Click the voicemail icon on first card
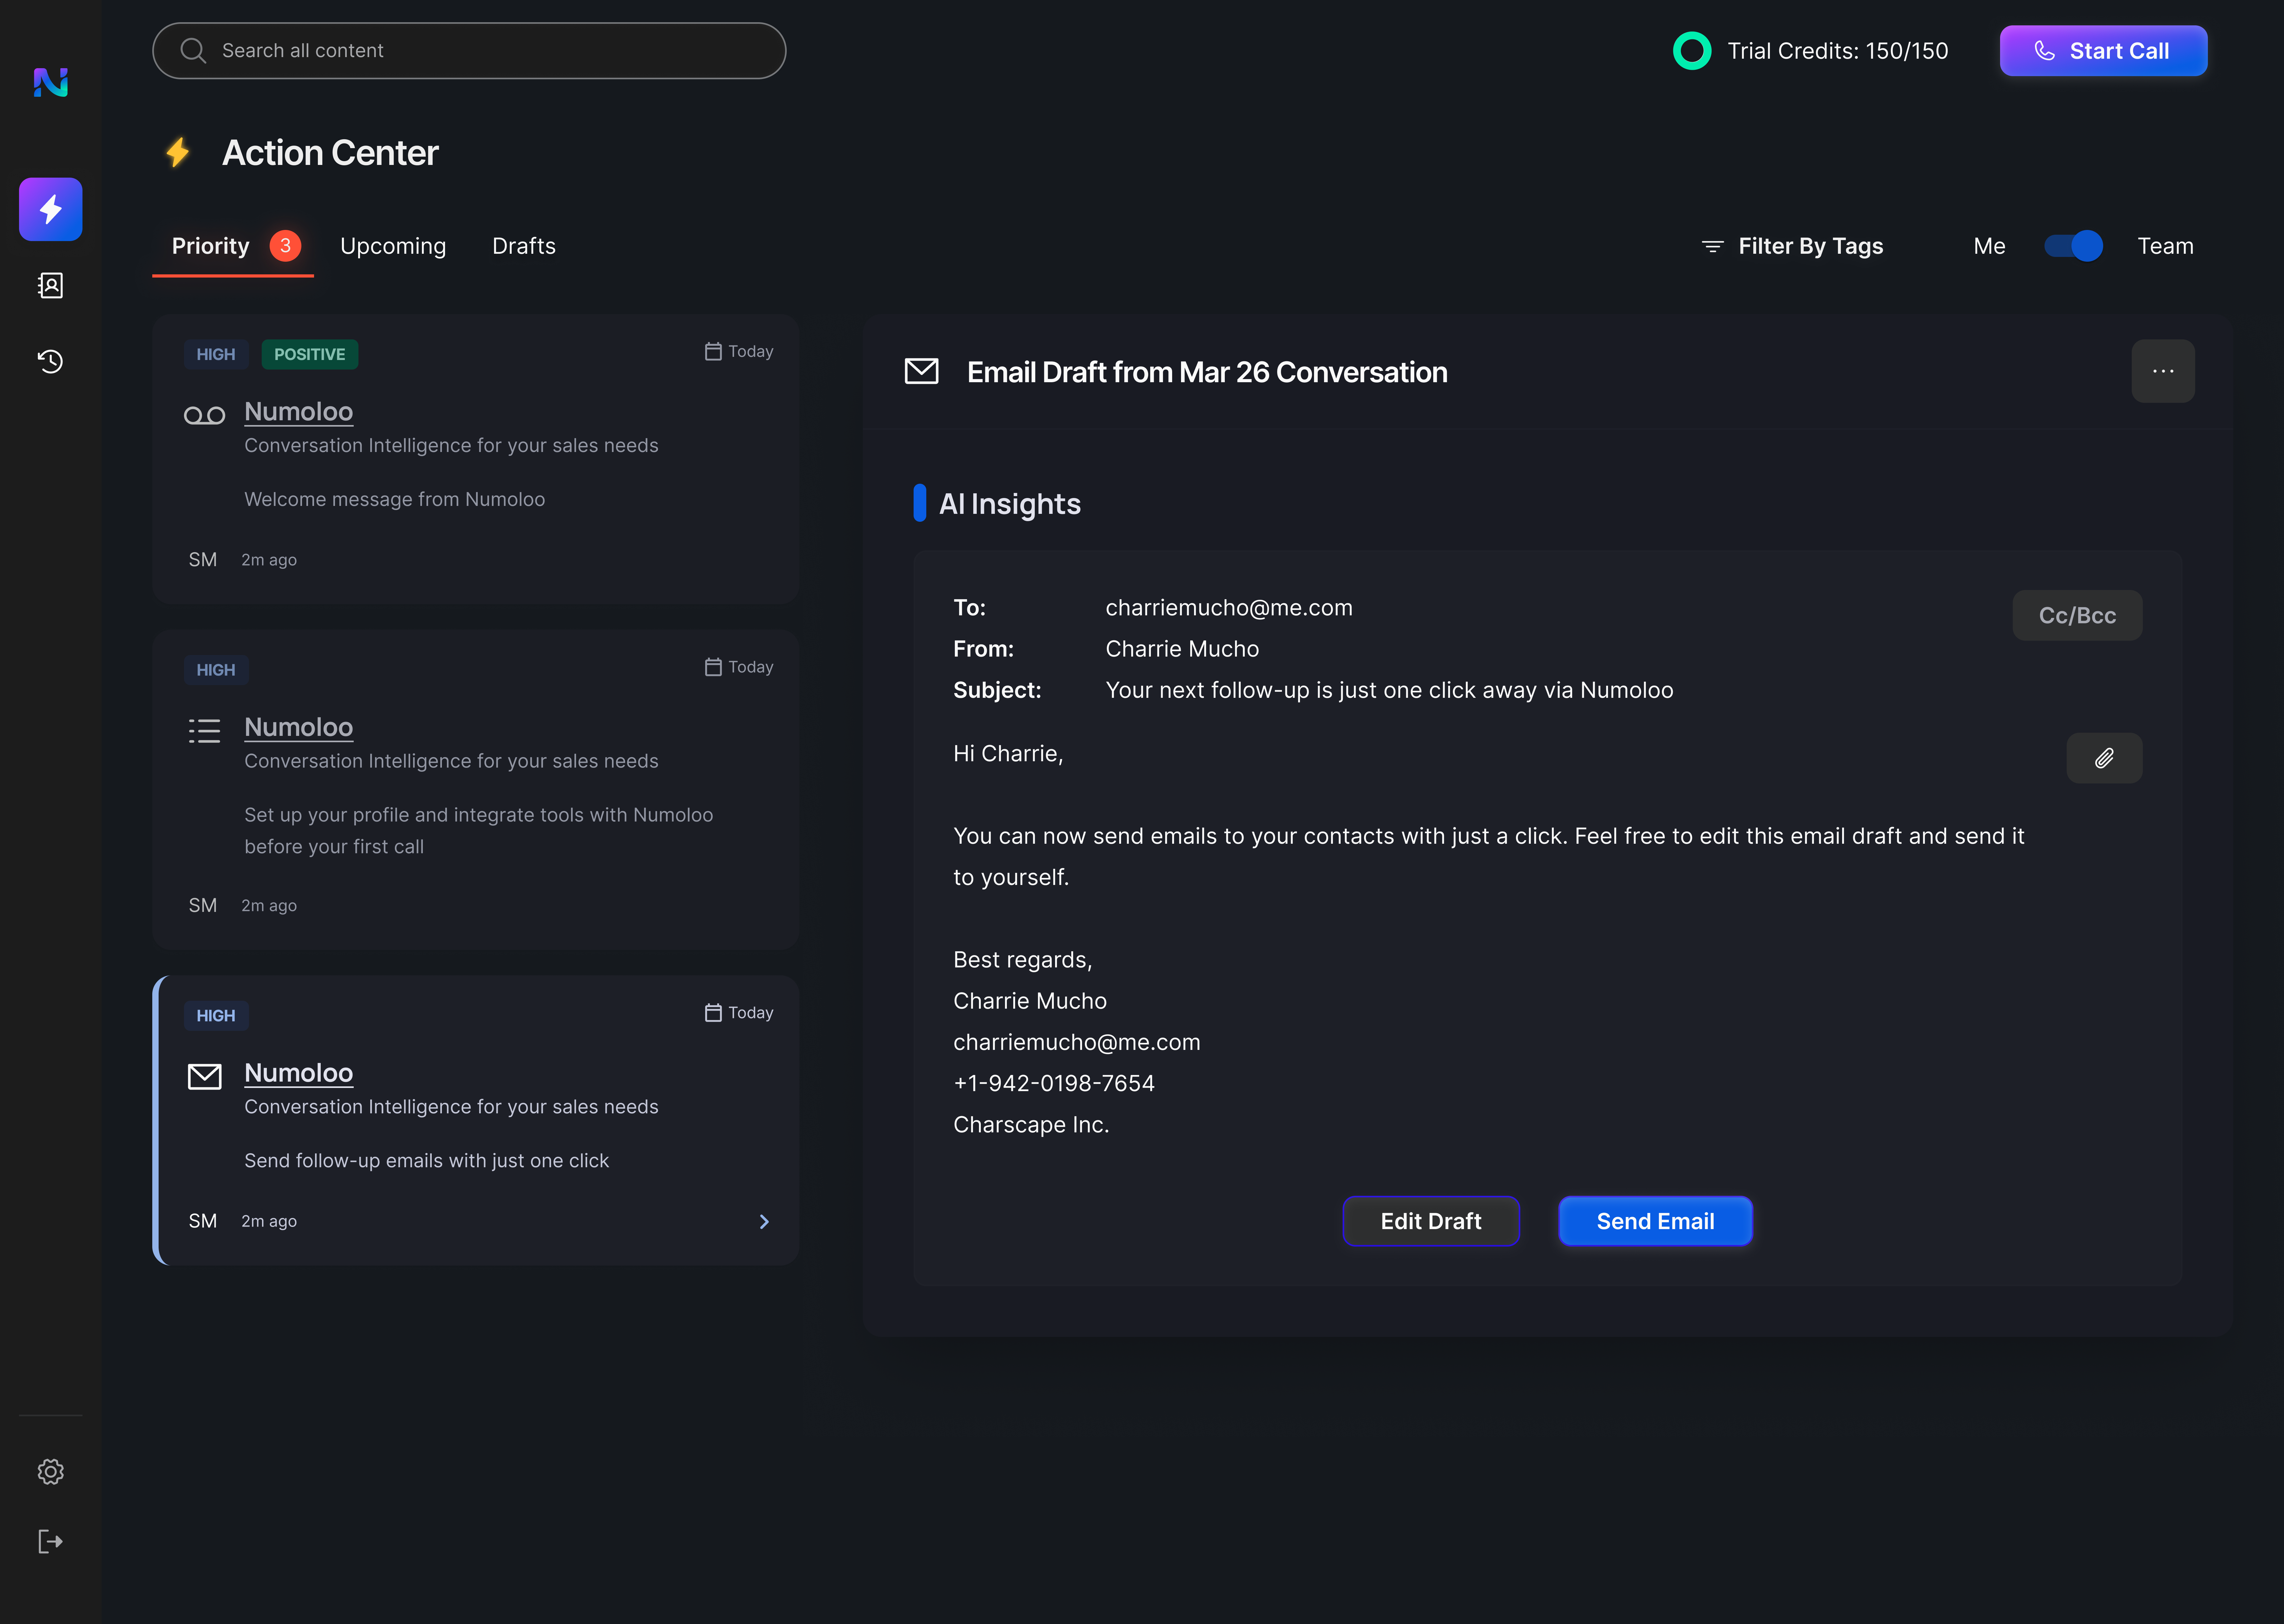This screenshot has width=2284, height=1624. (x=204, y=415)
